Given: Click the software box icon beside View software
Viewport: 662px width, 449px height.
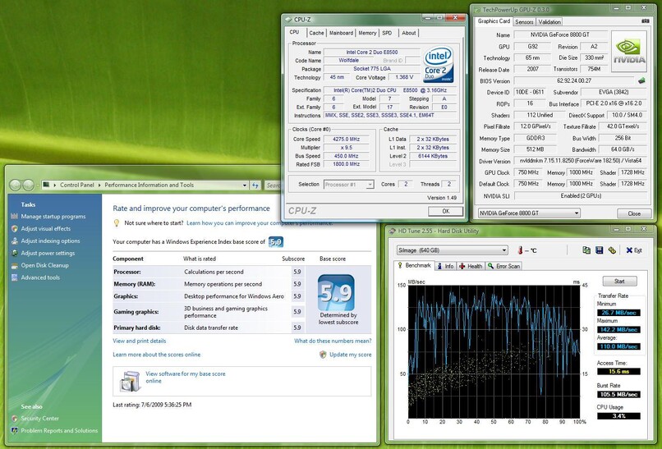Looking at the screenshot, I should [130, 382].
